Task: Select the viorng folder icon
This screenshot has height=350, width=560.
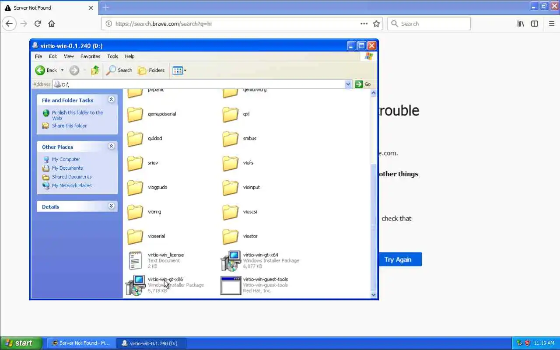Action: (x=135, y=212)
